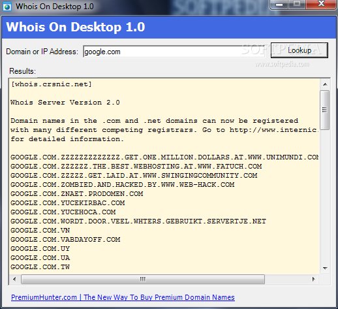This screenshot has height=309, width=338.
Task: Click the Lookup button
Action: point(300,50)
